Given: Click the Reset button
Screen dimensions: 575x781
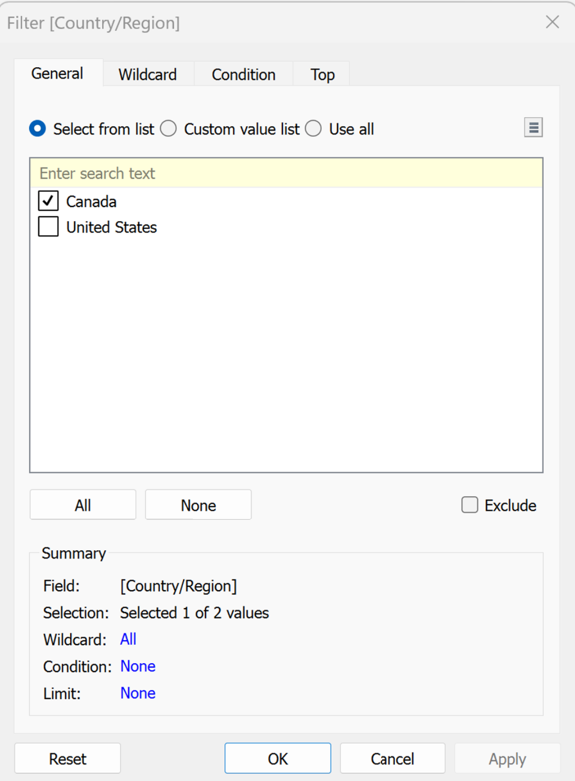Looking at the screenshot, I should tap(68, 758).
